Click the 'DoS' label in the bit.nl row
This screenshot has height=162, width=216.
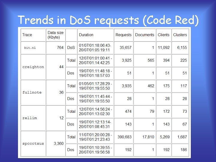(x=71, y=47)
